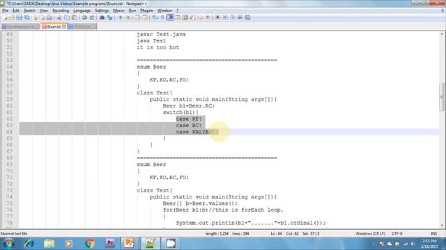The width and height of the screenshot is (446, 250).
Task: Switch to PowerPoint on the taskbar
Action: pyautogui.click(x=129, y=244)
